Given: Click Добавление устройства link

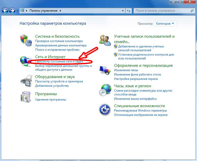Looking at the screenshot, I should (x=52, y=86).
